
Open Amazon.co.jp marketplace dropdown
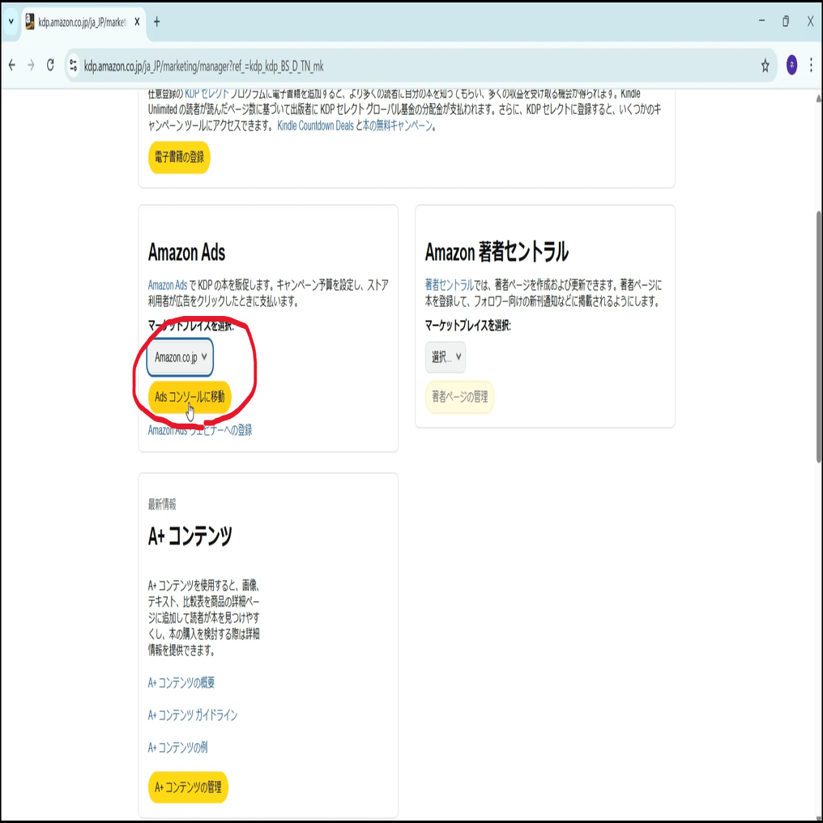coord(180,357)
